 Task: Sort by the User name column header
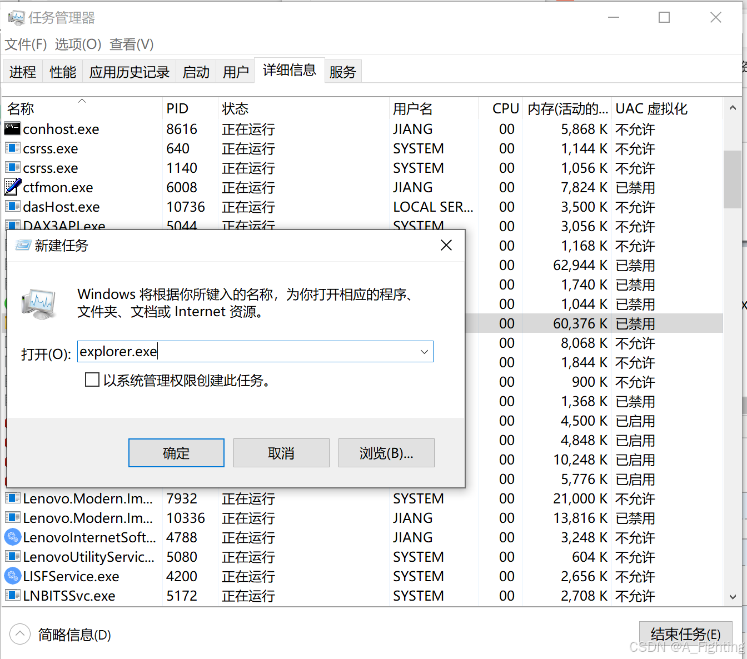pos(434,108)
